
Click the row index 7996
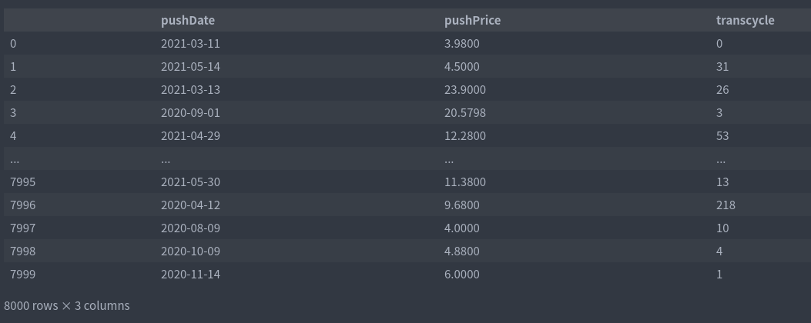pos(23,205)
